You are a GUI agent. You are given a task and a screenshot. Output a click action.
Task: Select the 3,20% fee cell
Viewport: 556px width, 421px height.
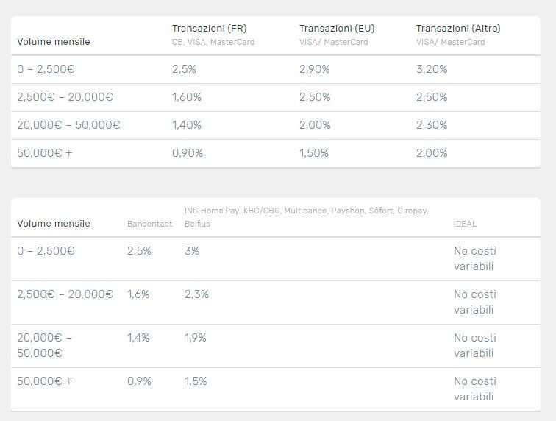(432, 69)
